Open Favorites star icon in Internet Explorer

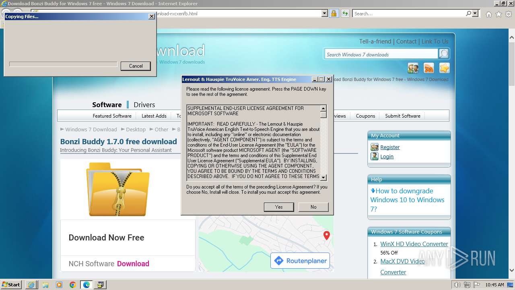[499, 14]
